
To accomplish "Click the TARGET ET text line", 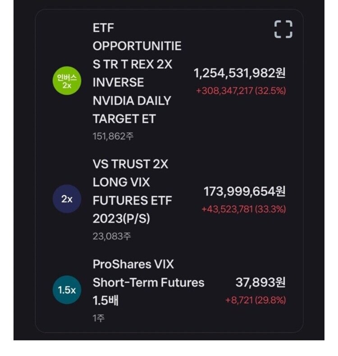I will (125, 119).
